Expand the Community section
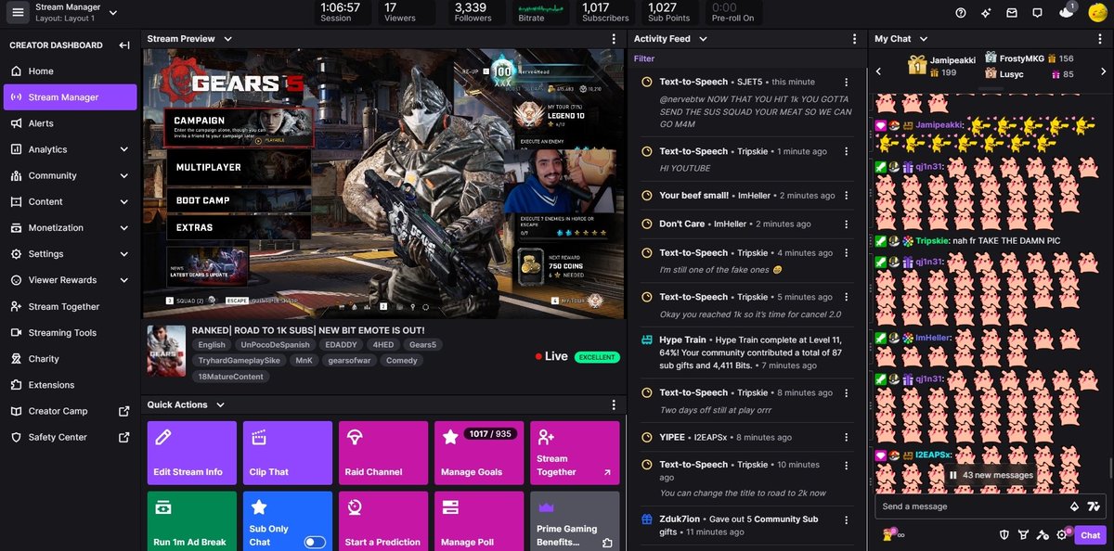Viewport: 1114px width, 551px height. point(70,175)
